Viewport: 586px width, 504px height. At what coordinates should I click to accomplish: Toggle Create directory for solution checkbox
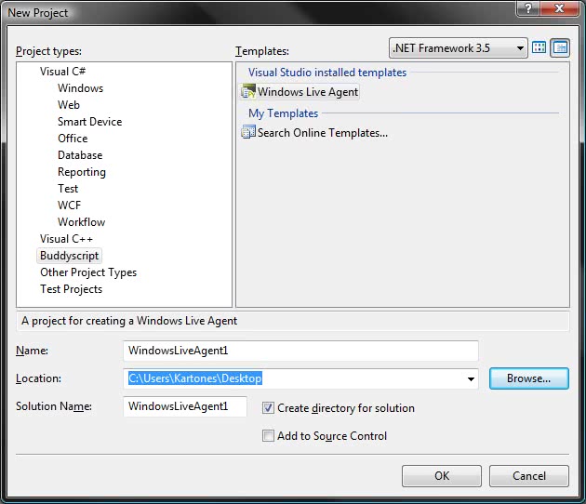268,407
